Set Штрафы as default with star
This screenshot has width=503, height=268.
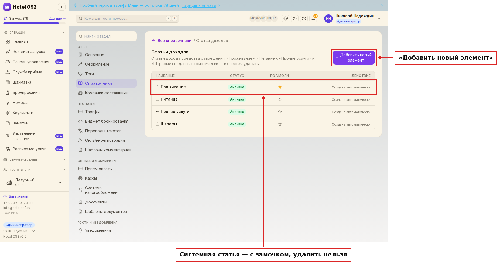click(x=280, y=124)
